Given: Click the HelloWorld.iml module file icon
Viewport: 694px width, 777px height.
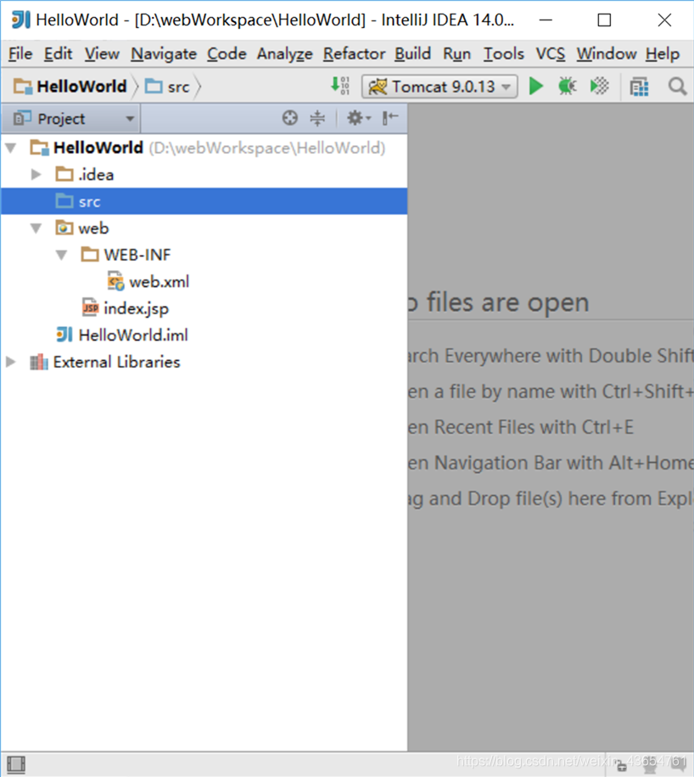Looking at the screenshot, I should click(x=64, y=335).
